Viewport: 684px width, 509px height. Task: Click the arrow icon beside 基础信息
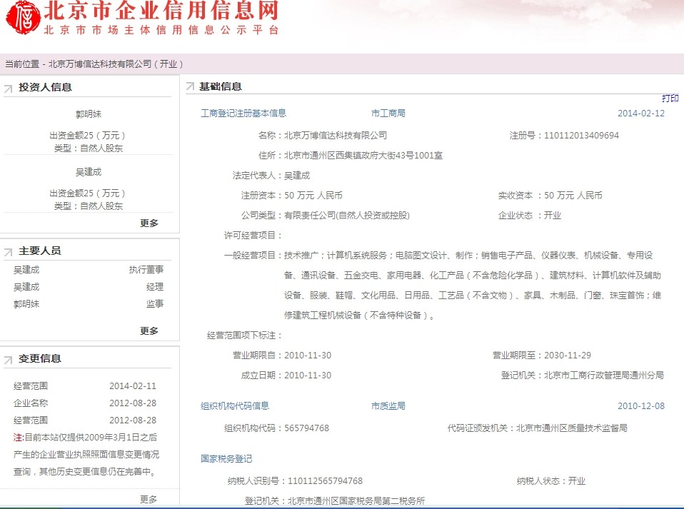point(190,87)
